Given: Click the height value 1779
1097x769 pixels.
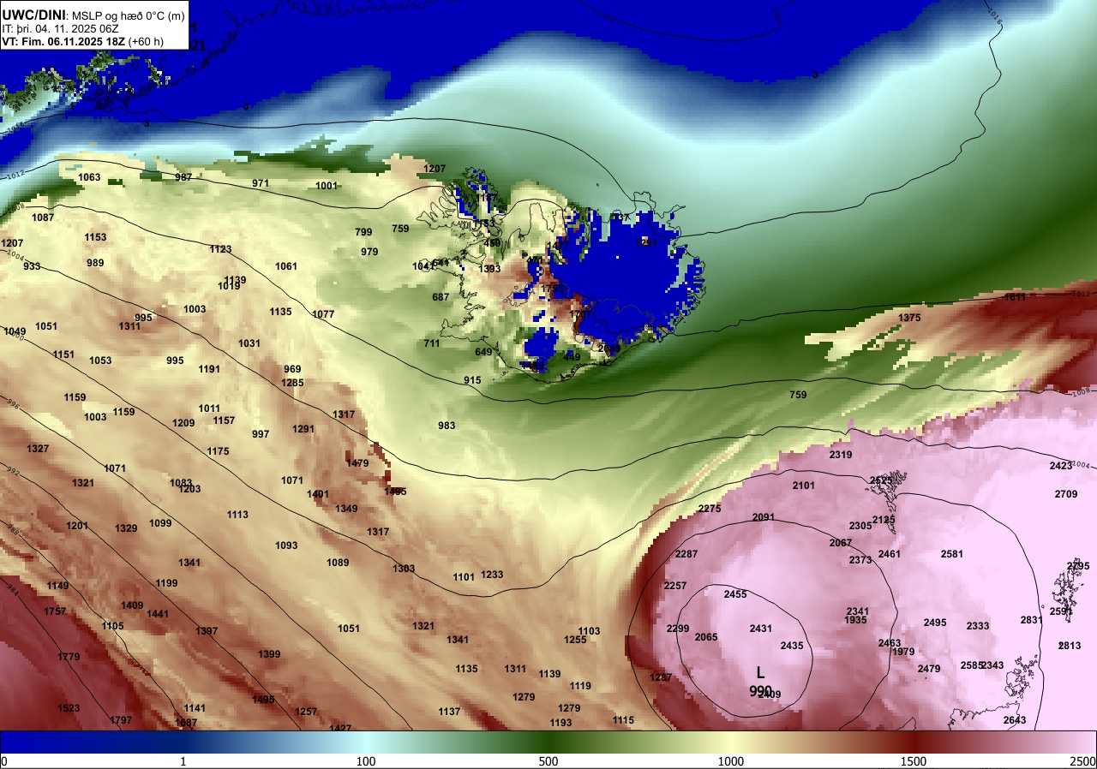Looking at the screenshot, I should [69, 657].
